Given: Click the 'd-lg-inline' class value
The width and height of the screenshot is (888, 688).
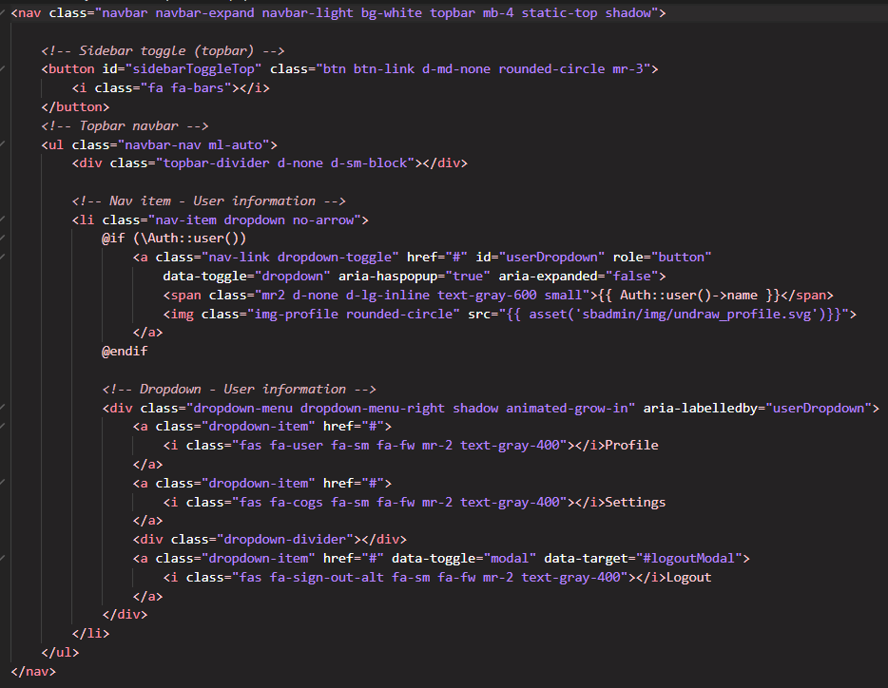Looking at the screenshot, I should 388,295.
